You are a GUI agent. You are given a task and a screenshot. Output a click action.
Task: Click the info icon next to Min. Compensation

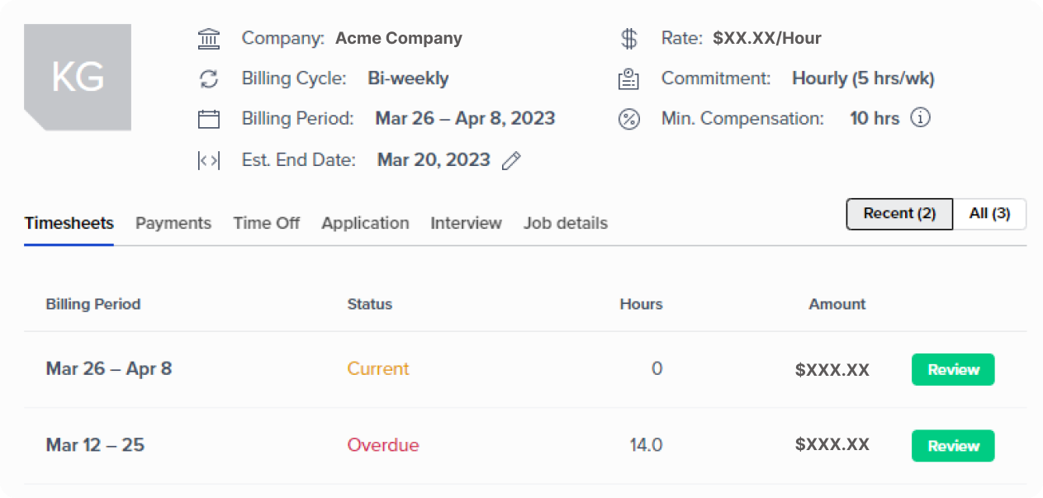[x=920, y=118]
